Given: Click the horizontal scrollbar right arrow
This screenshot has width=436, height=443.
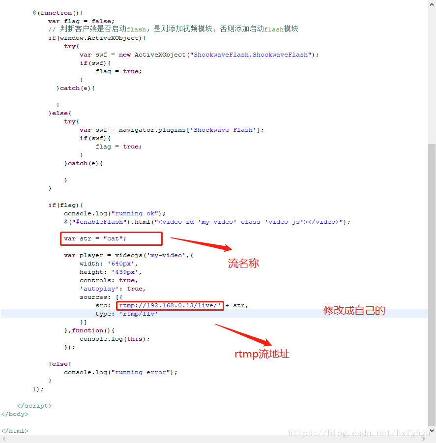Looking at the screenshot, I should (x=424, y=439).
